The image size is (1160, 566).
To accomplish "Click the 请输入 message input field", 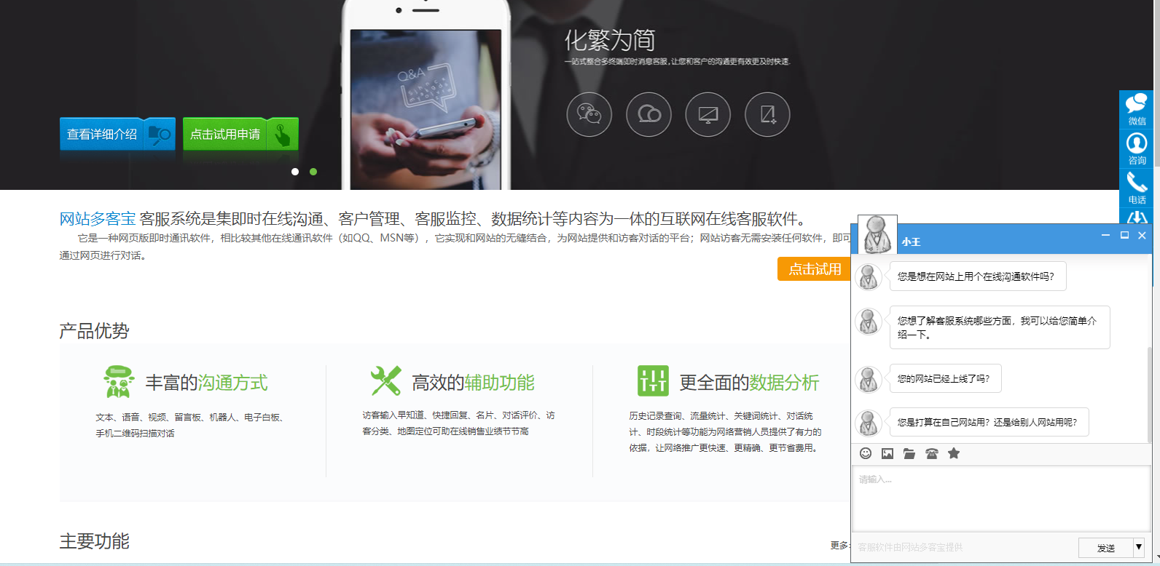I will [1001, 498].
